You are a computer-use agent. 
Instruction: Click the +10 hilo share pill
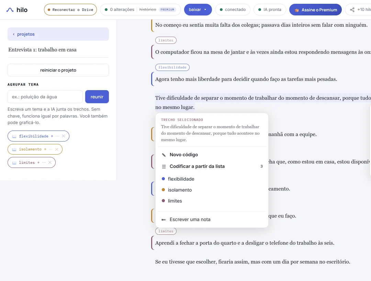pos(358,10)
